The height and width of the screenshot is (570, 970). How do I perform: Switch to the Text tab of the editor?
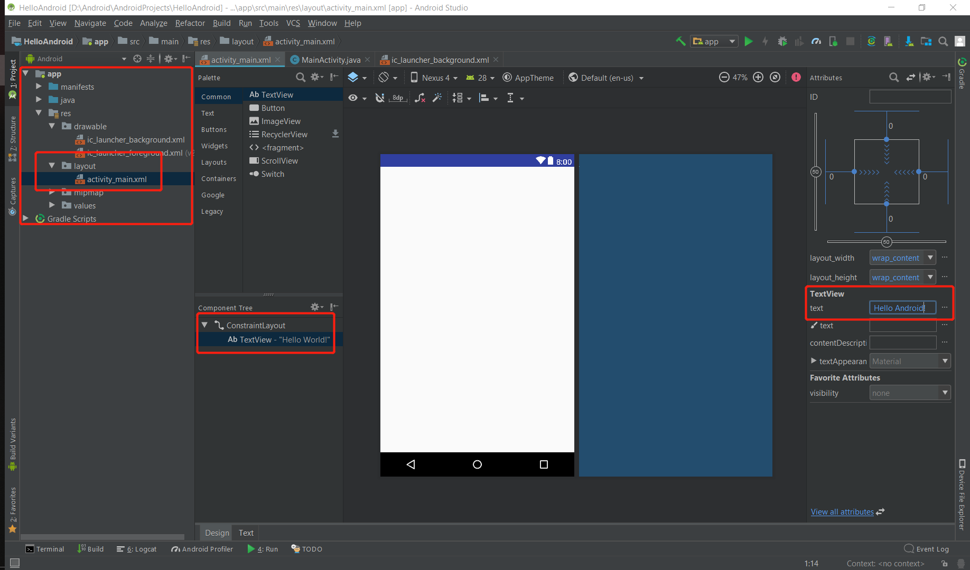tap(246, 533)
